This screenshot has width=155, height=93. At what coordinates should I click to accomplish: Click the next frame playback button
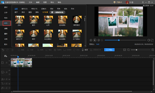(x=99, y=40)
